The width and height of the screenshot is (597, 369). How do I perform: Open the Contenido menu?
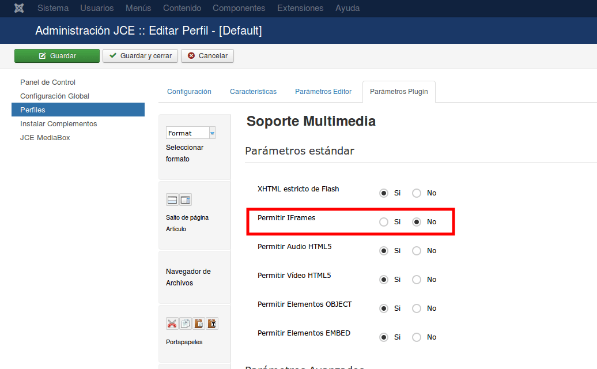tap(182, 8)
